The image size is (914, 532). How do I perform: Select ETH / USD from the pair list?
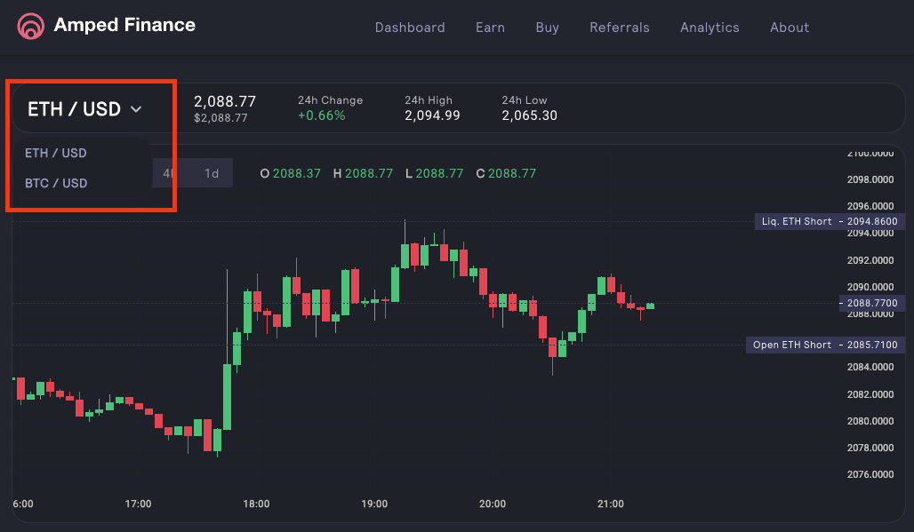57,153
